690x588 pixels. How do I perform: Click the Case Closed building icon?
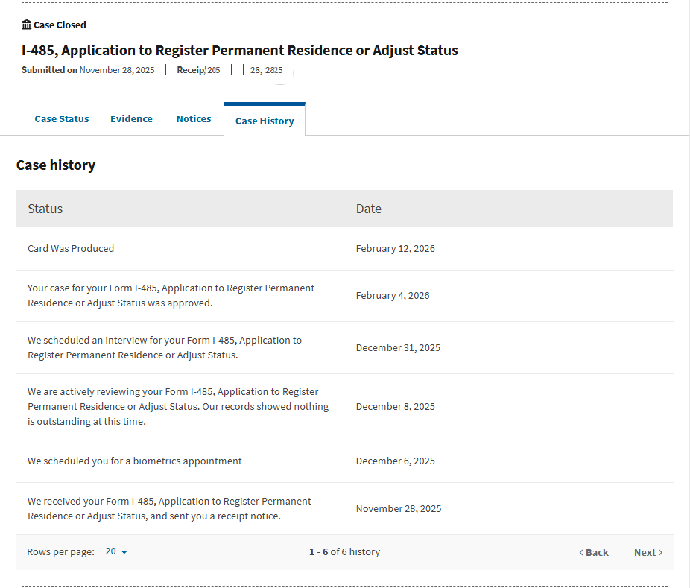click(26, 25)
